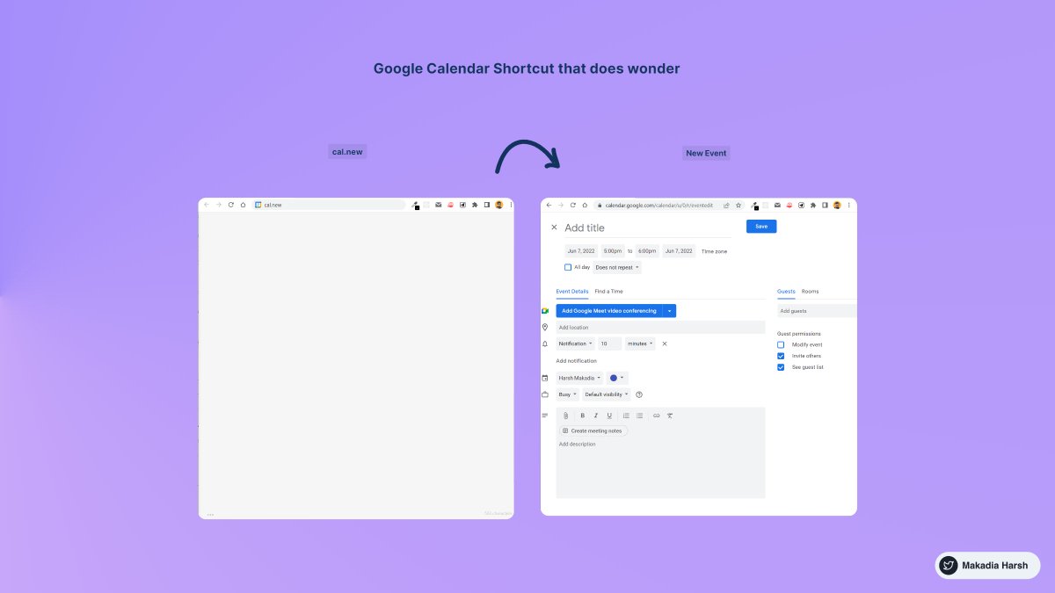1055x593 pixels.
Task: Open the visibility help question mark icon
Action: pos(639,394)
